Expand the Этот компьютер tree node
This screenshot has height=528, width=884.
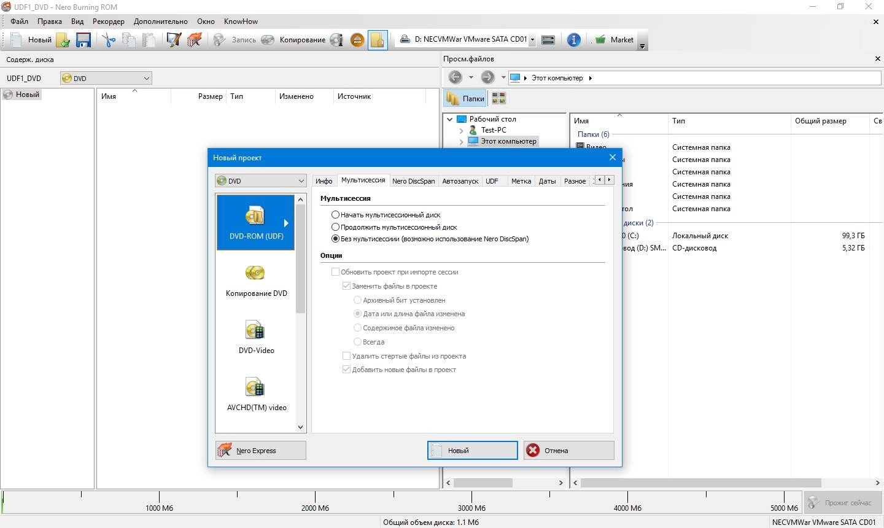tap(462, 141)
